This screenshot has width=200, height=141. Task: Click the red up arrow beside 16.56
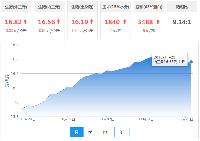point(58,22)
